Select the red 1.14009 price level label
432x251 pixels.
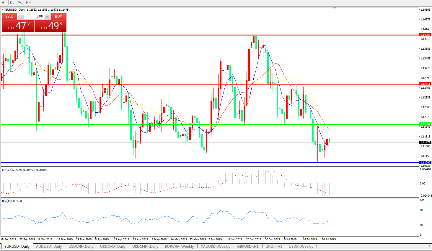pyautogui.click(x=425, y=35)
